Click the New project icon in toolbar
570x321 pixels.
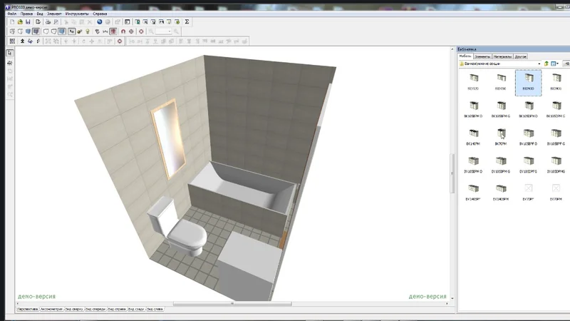[x=12, y=22]
